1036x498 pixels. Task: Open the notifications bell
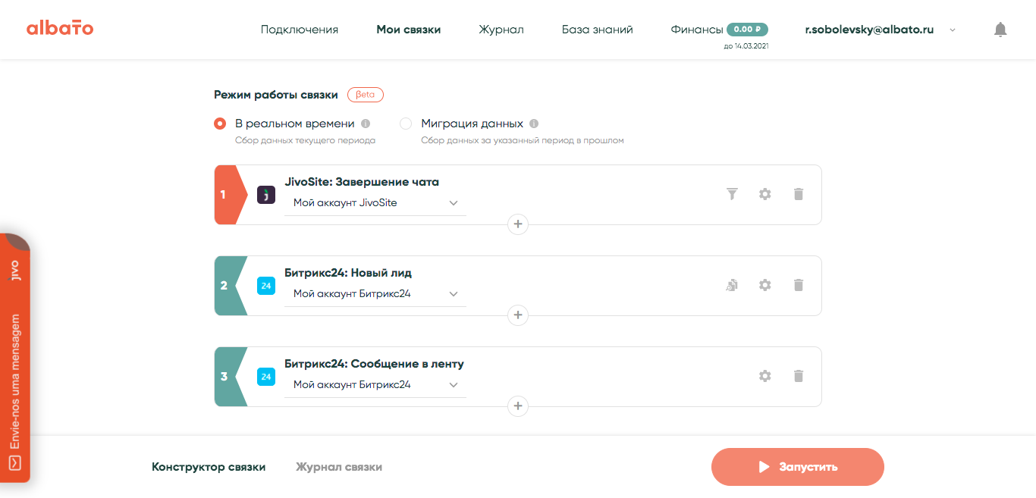pos(1000,30)
